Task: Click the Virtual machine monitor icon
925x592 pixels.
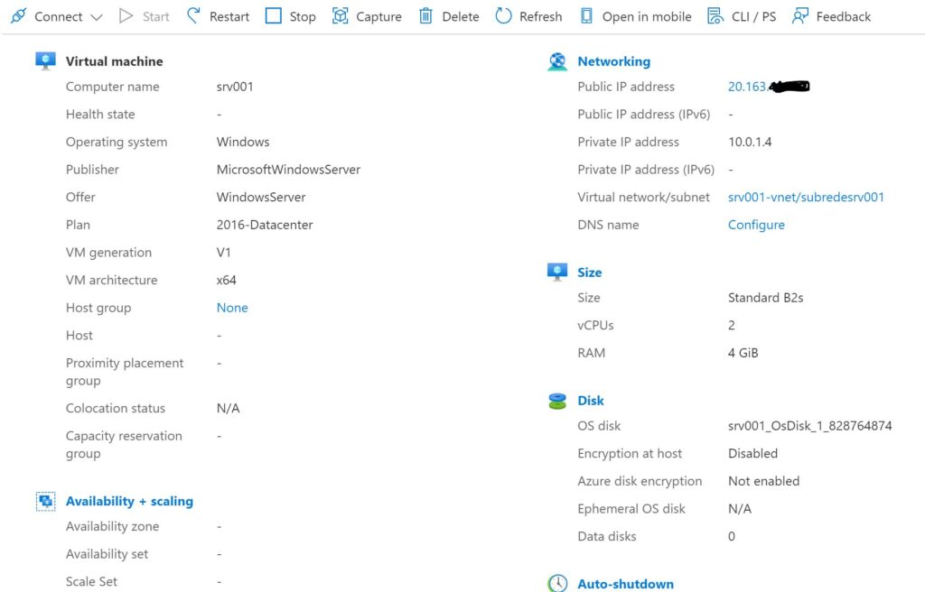Action: tap(45, 60)
